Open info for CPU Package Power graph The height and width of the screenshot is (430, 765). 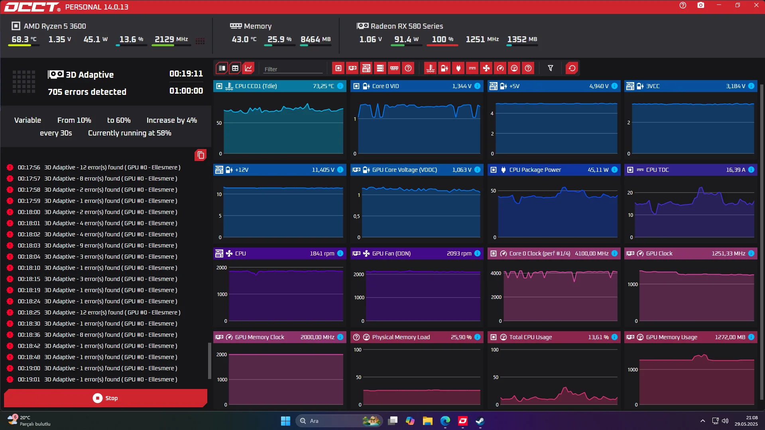615,170
